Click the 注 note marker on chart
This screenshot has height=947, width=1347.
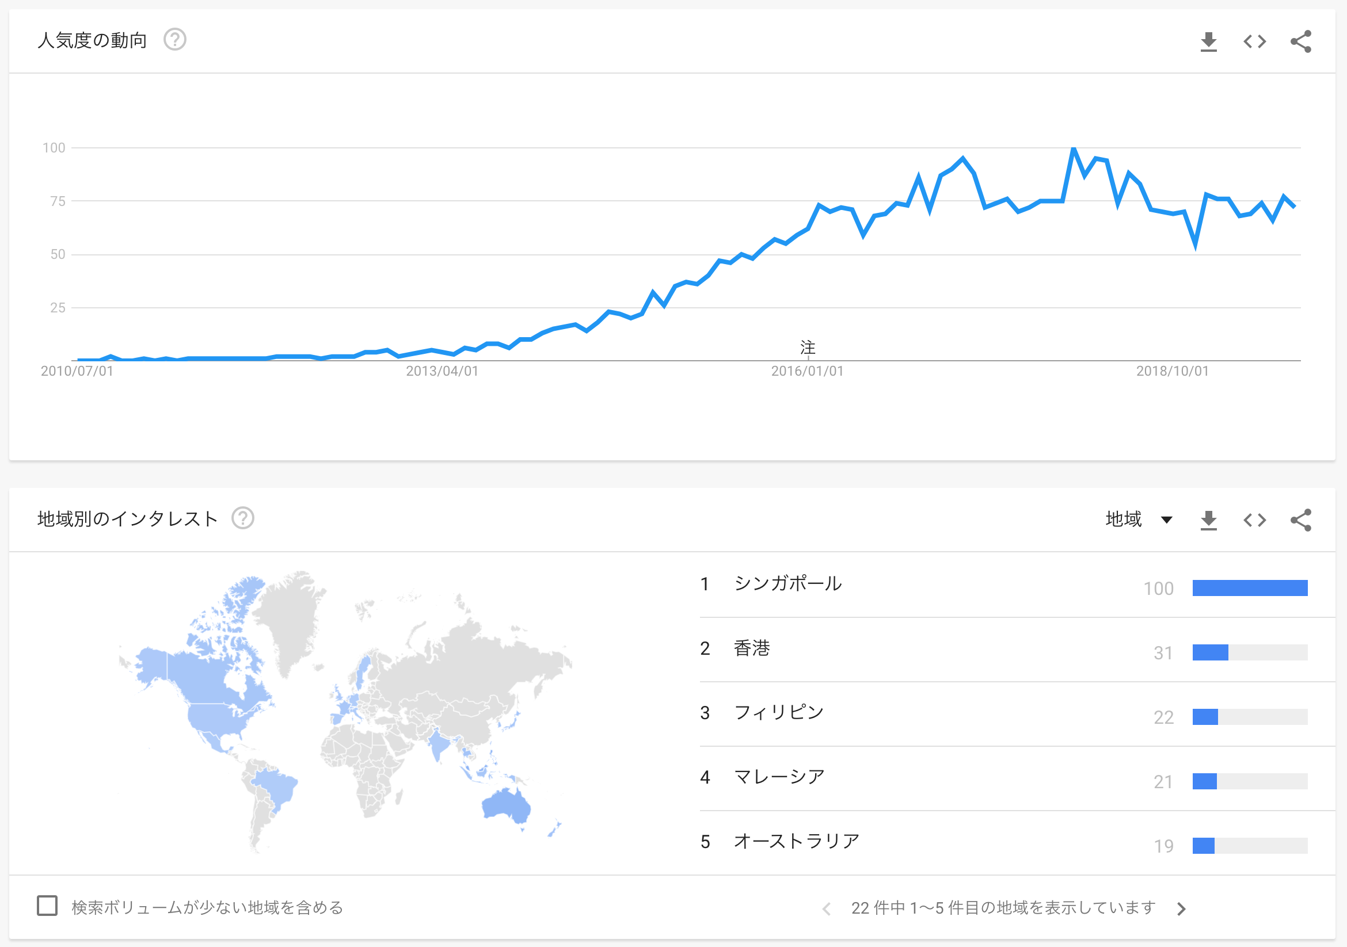[x=807, y=348]
